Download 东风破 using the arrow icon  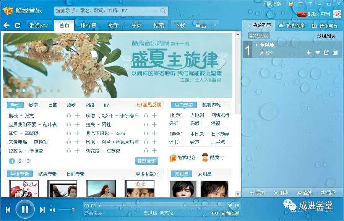click(309, 52)
